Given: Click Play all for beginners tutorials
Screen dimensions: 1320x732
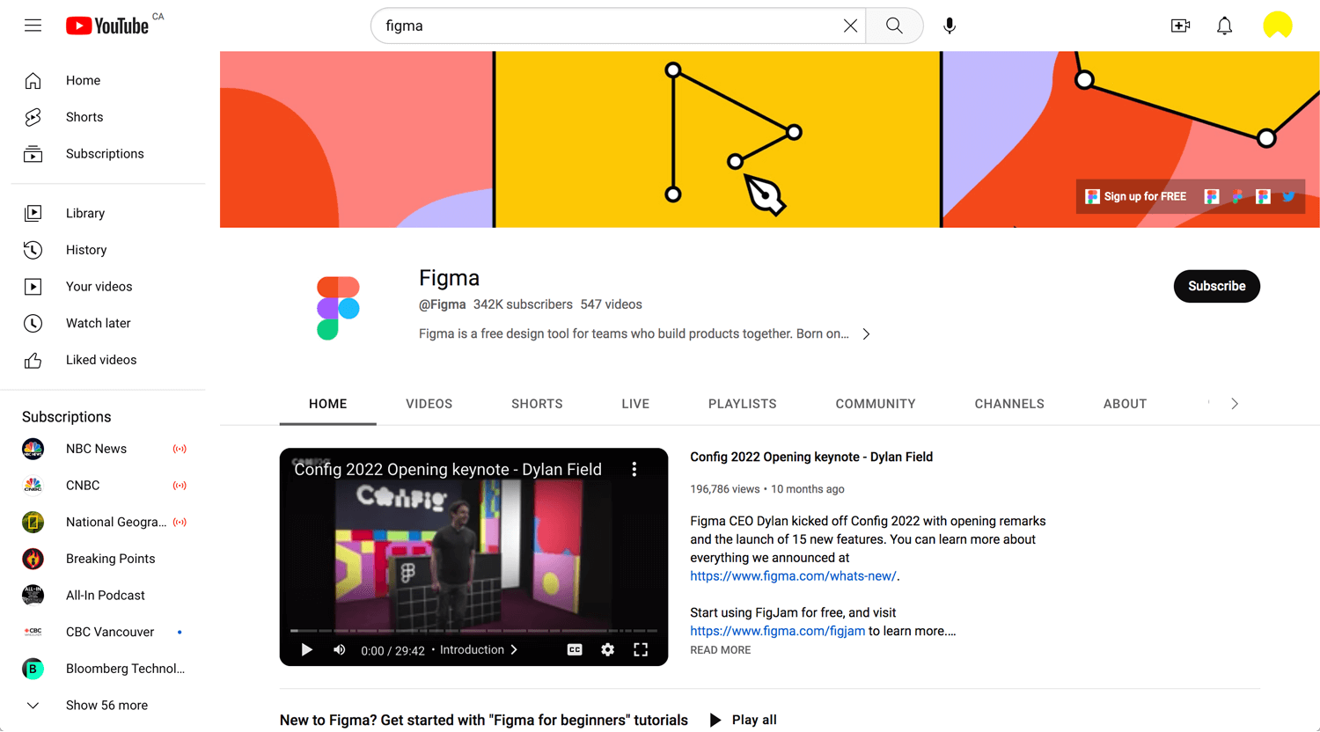Looking at the screenshot, I should point(743,720).
